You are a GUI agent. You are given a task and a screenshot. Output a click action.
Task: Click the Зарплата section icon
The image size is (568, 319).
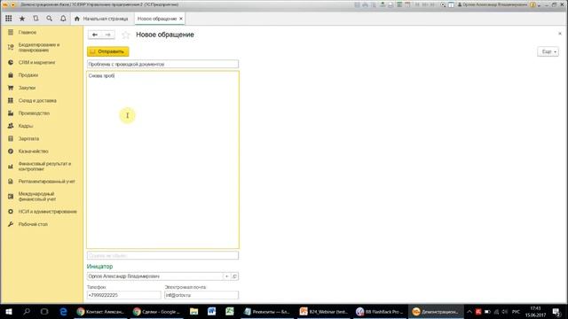[x=11, y=138]
